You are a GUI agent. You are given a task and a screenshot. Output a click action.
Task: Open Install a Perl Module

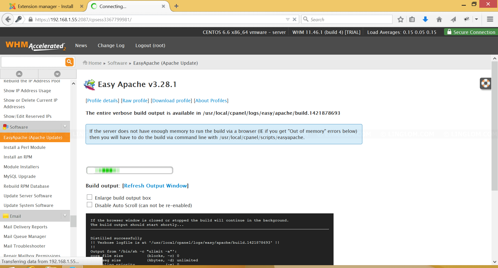25,147
